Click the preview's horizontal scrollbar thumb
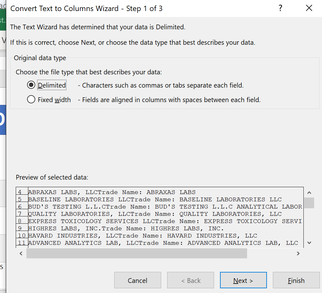322x293 pixels. tap(137, 253)
